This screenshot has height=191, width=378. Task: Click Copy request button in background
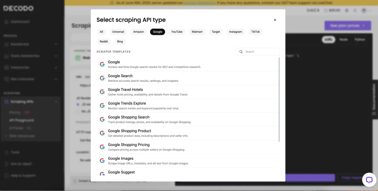pyautogui.click(x=352, y=178)
